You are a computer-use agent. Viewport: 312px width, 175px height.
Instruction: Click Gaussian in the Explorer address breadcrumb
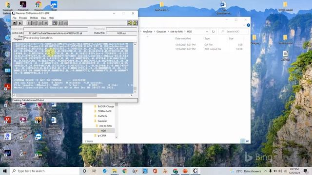pos(161,32)
